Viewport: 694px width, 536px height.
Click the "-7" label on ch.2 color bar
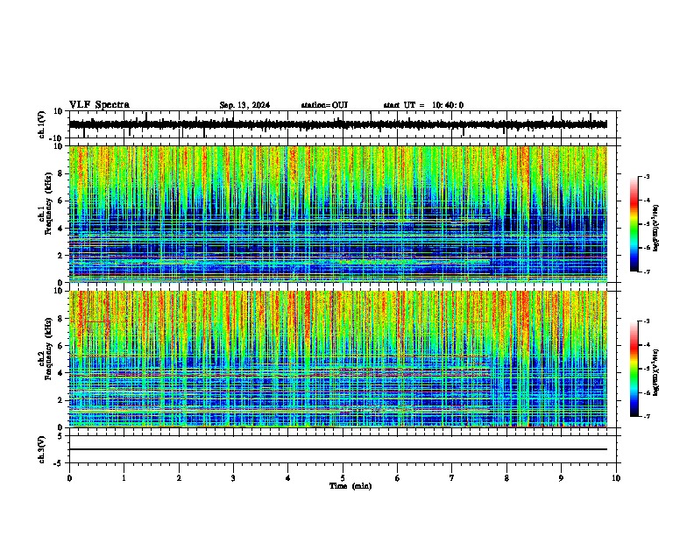[x=646, y=416]
